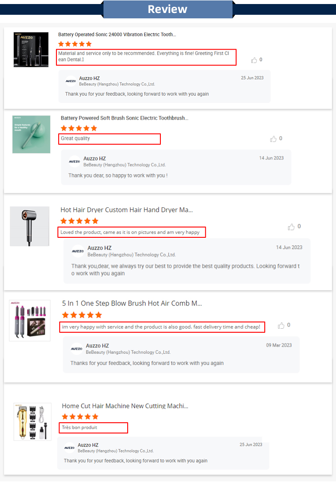Click thumbs-up on the blow brush review
Image resolution: width=336 pixels, height=489 pixels.
click(281, 326)
